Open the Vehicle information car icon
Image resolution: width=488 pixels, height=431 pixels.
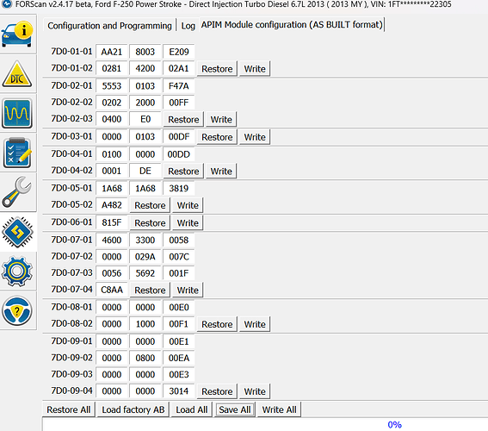[17, 34]
